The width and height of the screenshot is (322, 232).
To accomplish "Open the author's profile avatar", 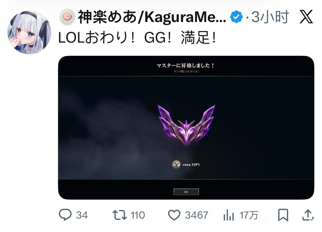I will click(29, 32).
